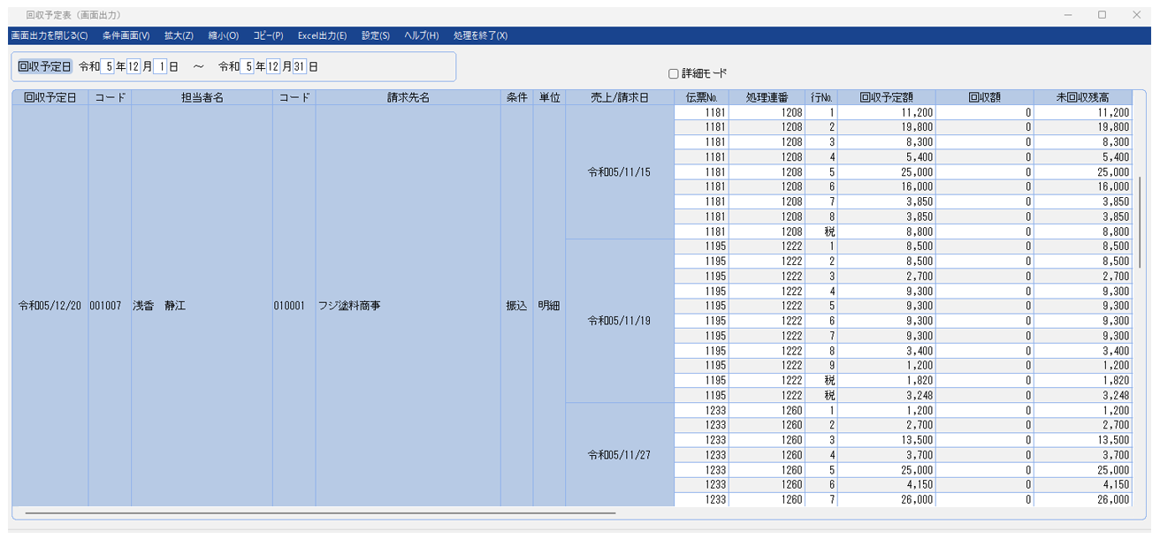The image size is (1160, 539).
Task: Click the start month field showing 12
Action: coord(134,66)
